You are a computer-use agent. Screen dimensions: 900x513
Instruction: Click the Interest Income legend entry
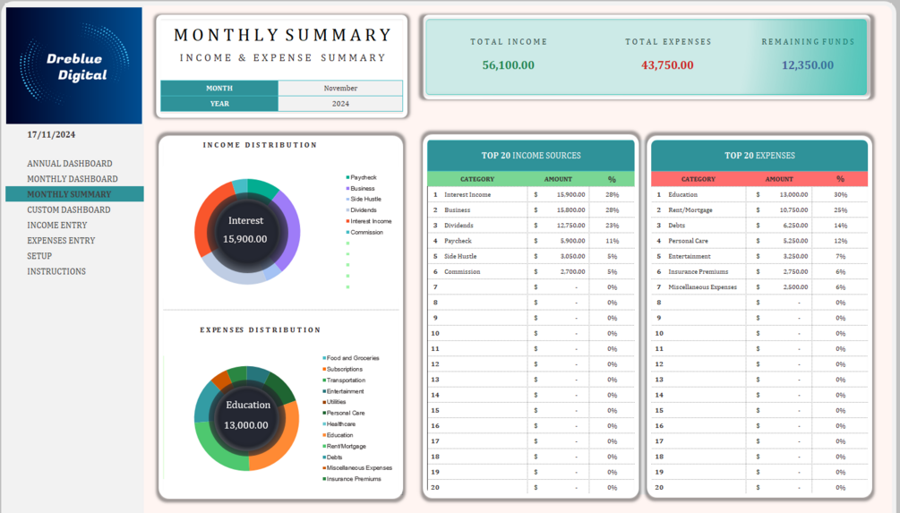(369, 221)
